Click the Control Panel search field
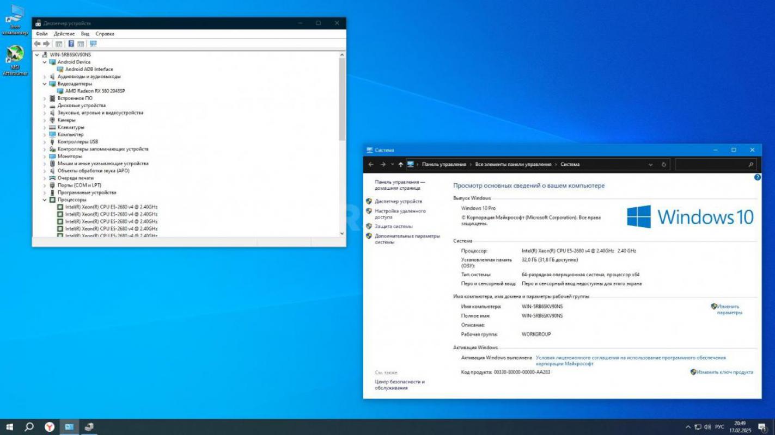 (716, 164)
